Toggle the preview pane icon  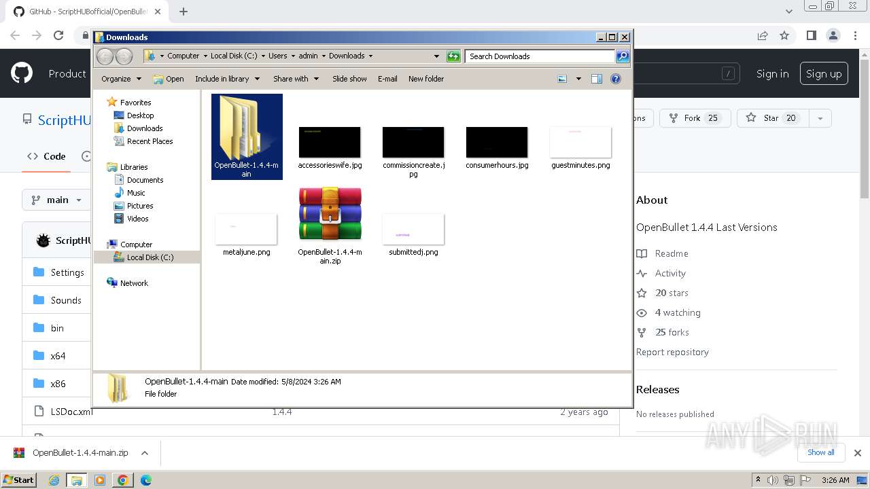(596, 79)
